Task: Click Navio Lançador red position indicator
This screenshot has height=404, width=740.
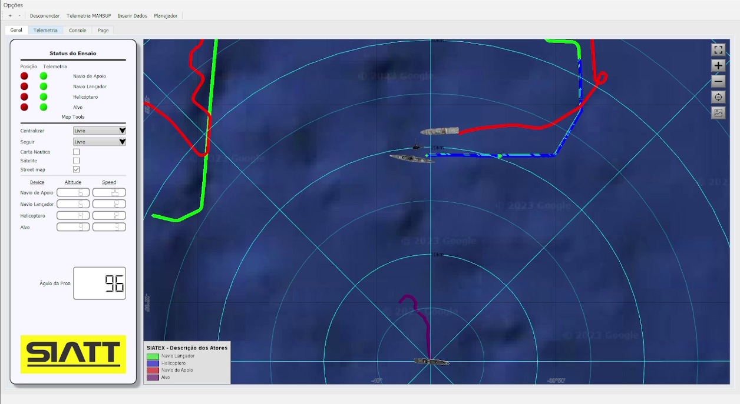Action: tap(24, 86)
